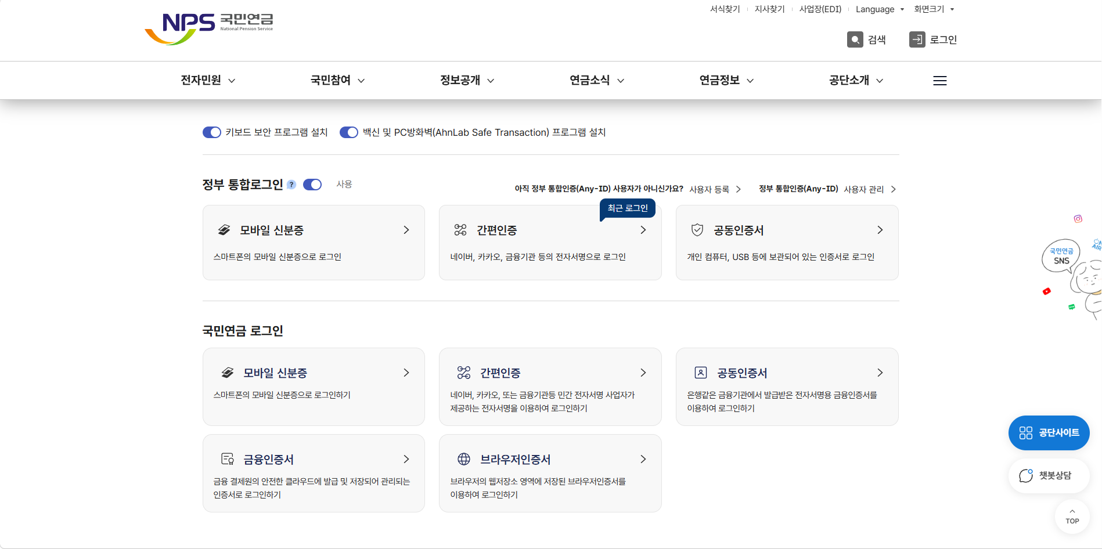The image size is (1102, 549).
Task: Expand the 전자민원 menu chevron
Action: point(232,81)
